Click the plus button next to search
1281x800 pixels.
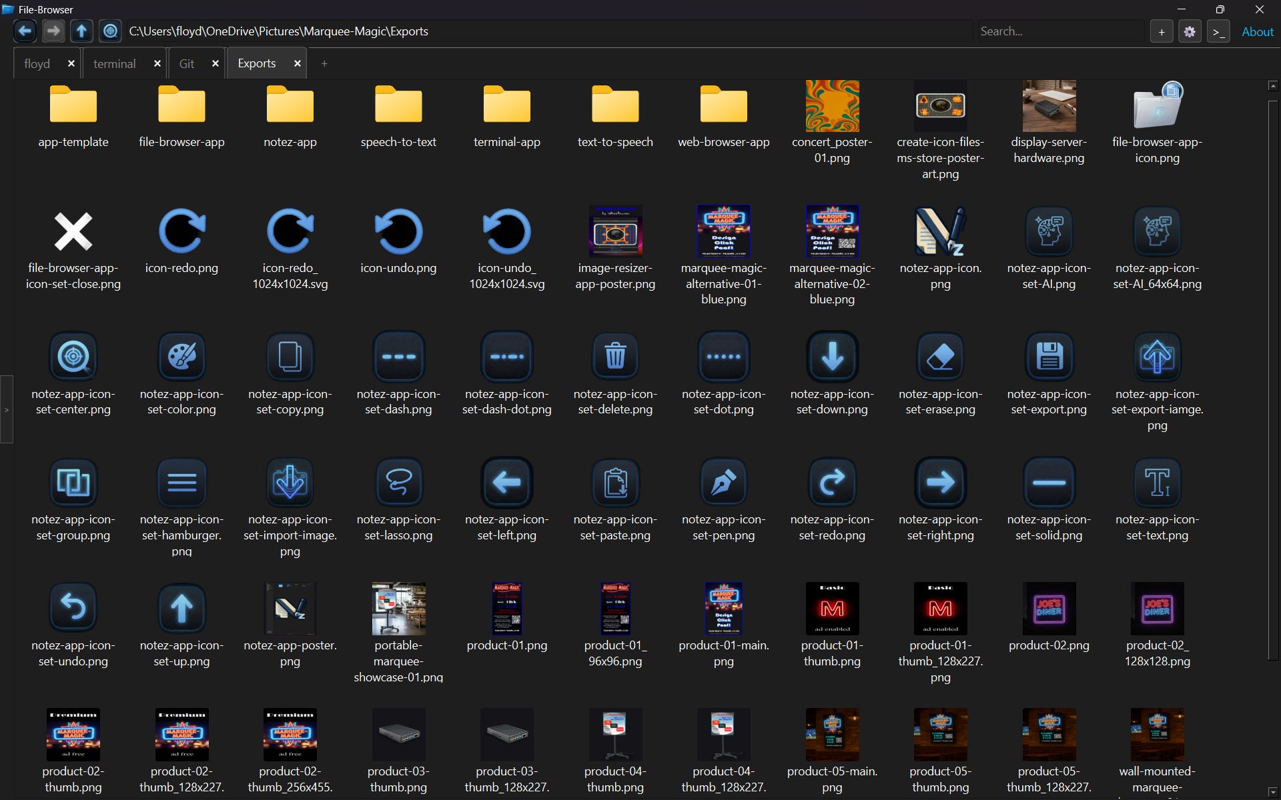[x=1162, y=31]
